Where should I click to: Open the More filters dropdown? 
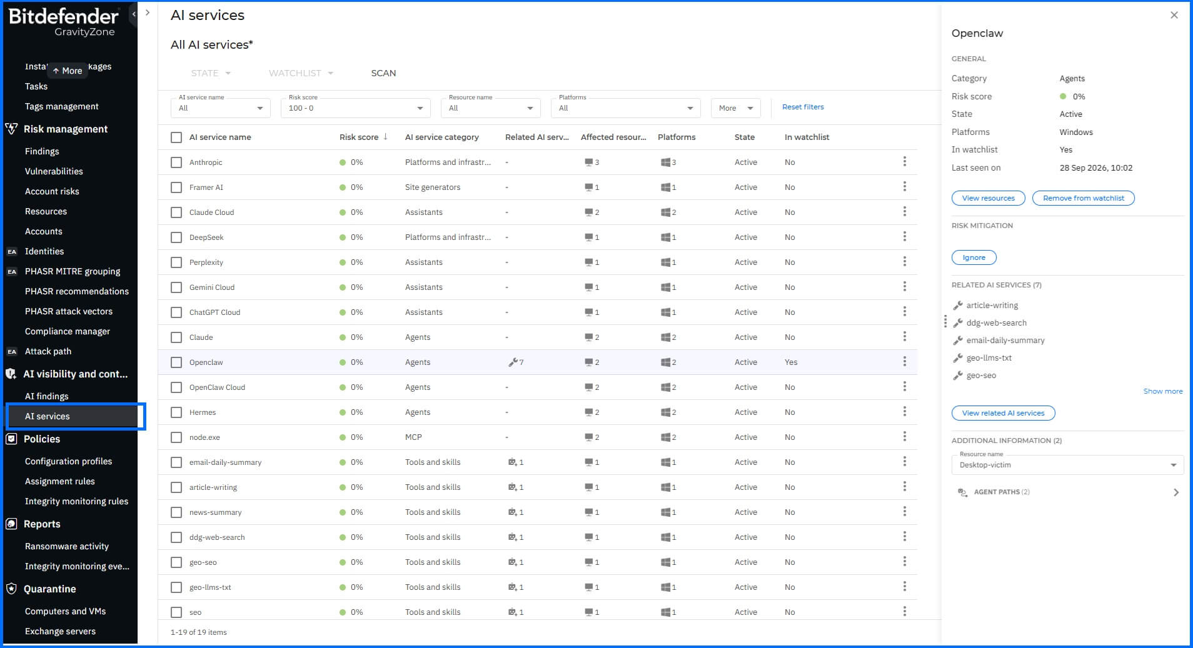coord(736,108)
